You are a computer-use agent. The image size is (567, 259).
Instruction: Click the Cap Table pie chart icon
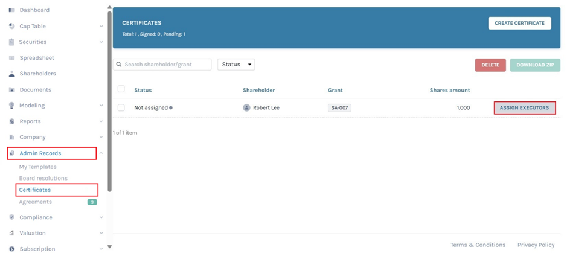coord(12,26)
